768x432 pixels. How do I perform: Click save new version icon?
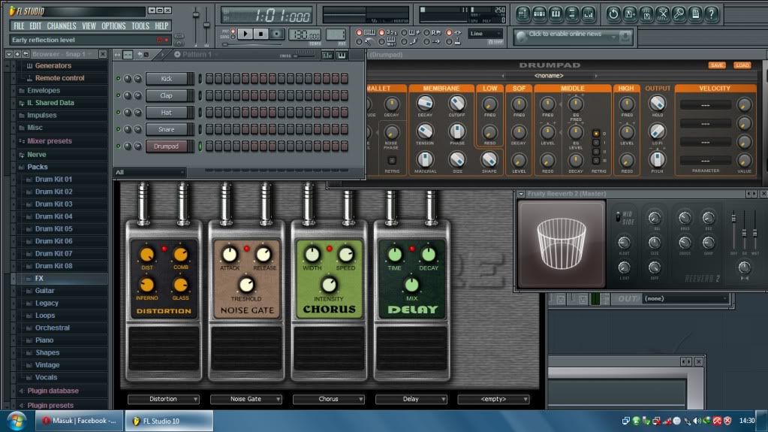point(629,14)
